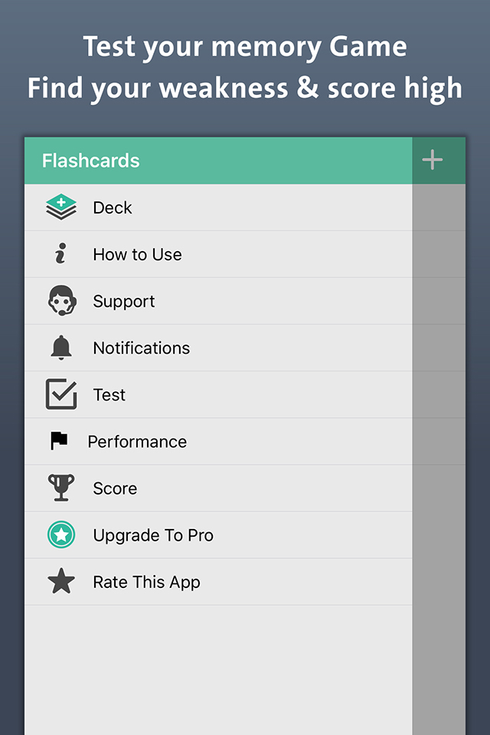This screenshot has width=490, height=735.
Task: Tap the Rate This App text
Action: pos(146,582)
